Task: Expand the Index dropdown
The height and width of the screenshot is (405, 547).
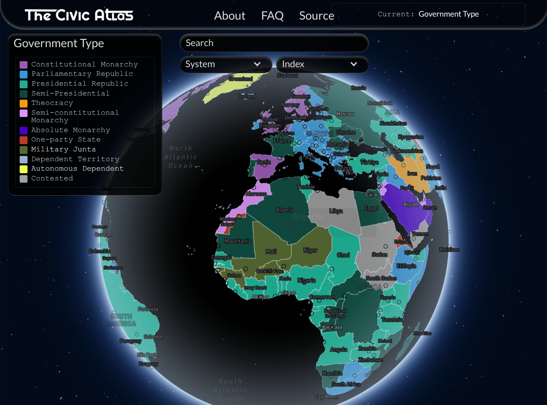Action: [x=322, y=64]
